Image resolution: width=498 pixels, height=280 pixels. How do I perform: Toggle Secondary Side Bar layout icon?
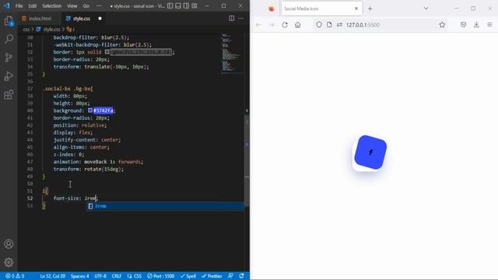pyautogui.click(x=186, y=5)
